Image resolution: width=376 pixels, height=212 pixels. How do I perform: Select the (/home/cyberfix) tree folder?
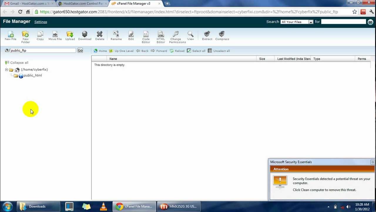tap(34, 69)
